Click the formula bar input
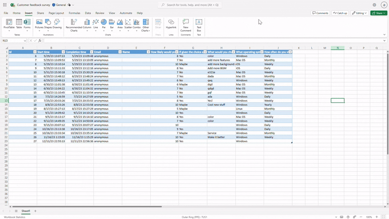389x219 pixels. point(213,40)
